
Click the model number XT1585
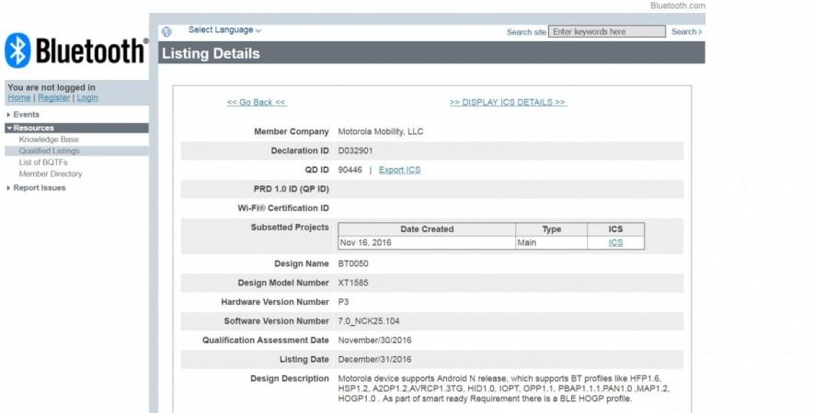[x=353, y=283]
